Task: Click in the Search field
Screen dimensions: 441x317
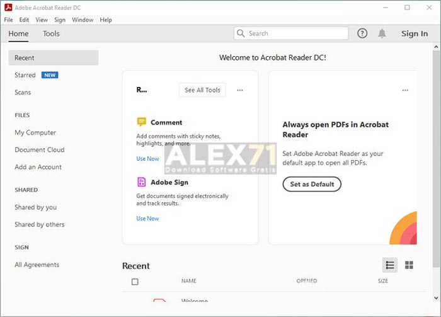Action: [x=291, y=33]
